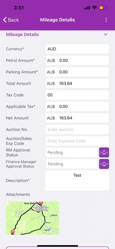The height and width of the screenshot is (249, 115).
Task: Tap the RM Approval Status bell reminder
Action: [104, 153]
